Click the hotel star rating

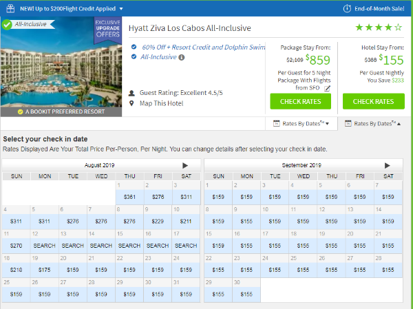click(x=379, y=27)
